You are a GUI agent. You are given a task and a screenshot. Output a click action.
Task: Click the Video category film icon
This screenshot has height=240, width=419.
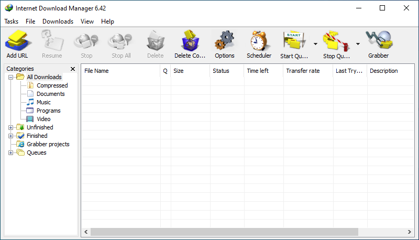(x=30, y=119)
